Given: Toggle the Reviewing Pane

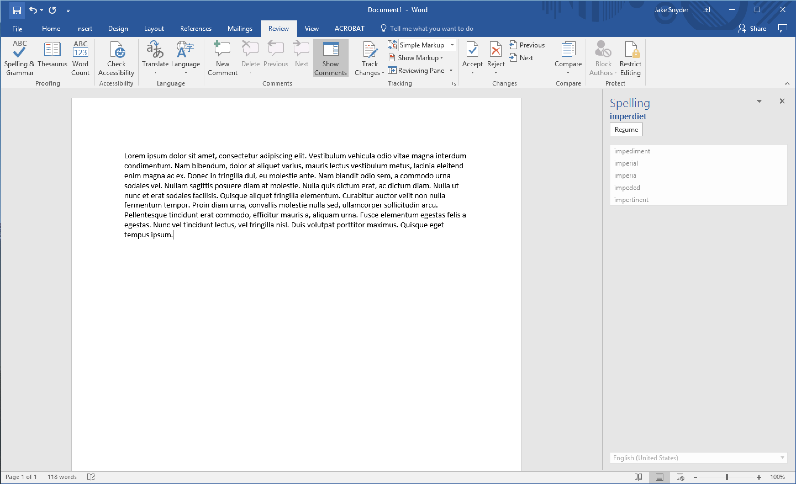Looking at the screenshot, I should click(417, 70).
